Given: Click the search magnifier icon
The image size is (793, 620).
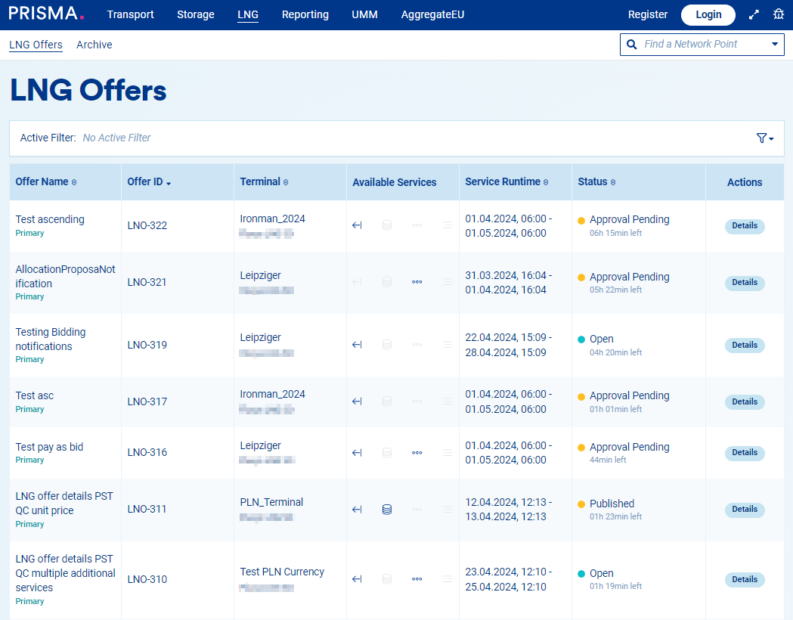Looking at the screenshot, I should tap(632, 45).
